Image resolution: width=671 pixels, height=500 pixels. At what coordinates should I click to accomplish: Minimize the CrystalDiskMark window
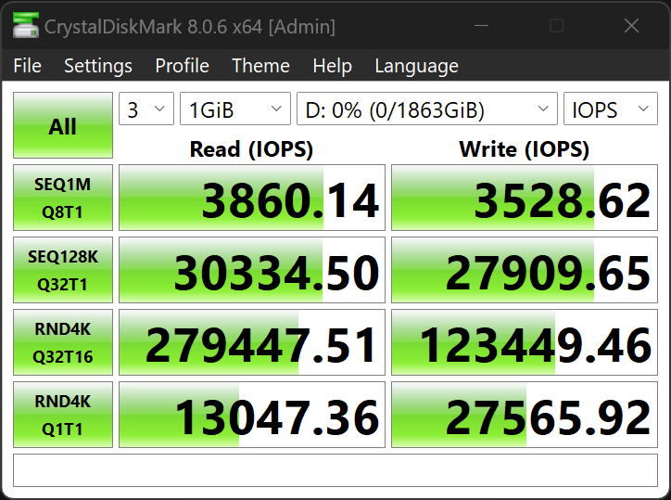click(x=481, y=26)
